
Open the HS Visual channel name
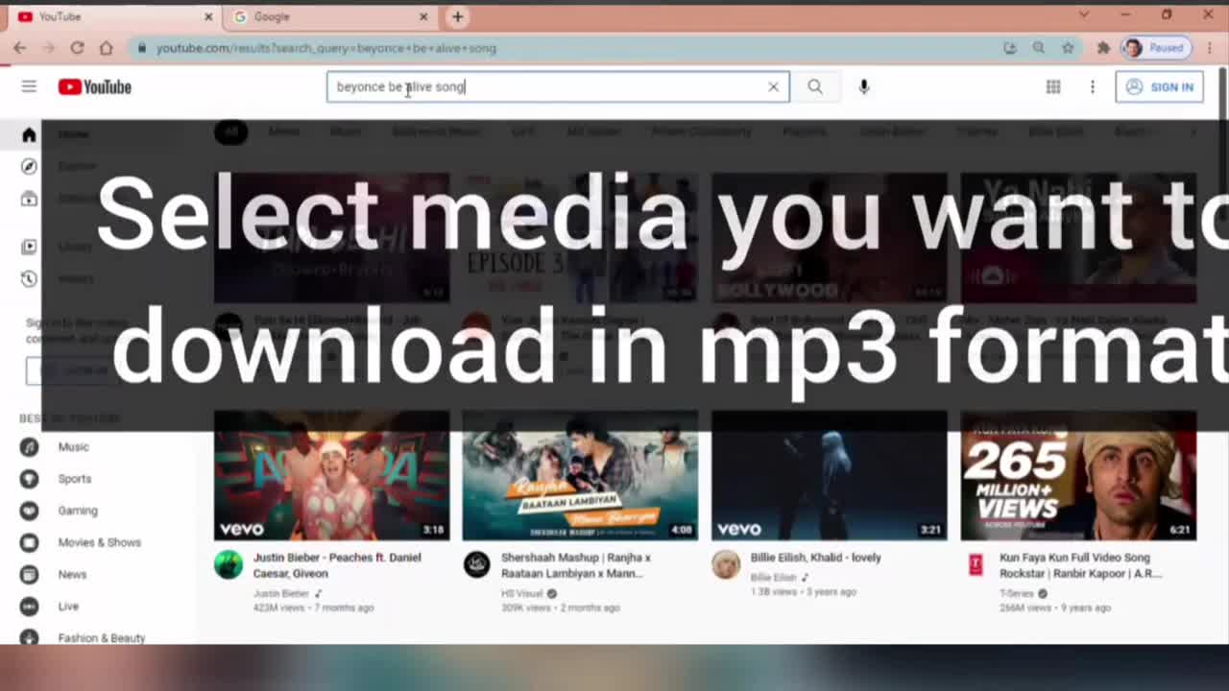pyautogui.click(x=522, y=593)
